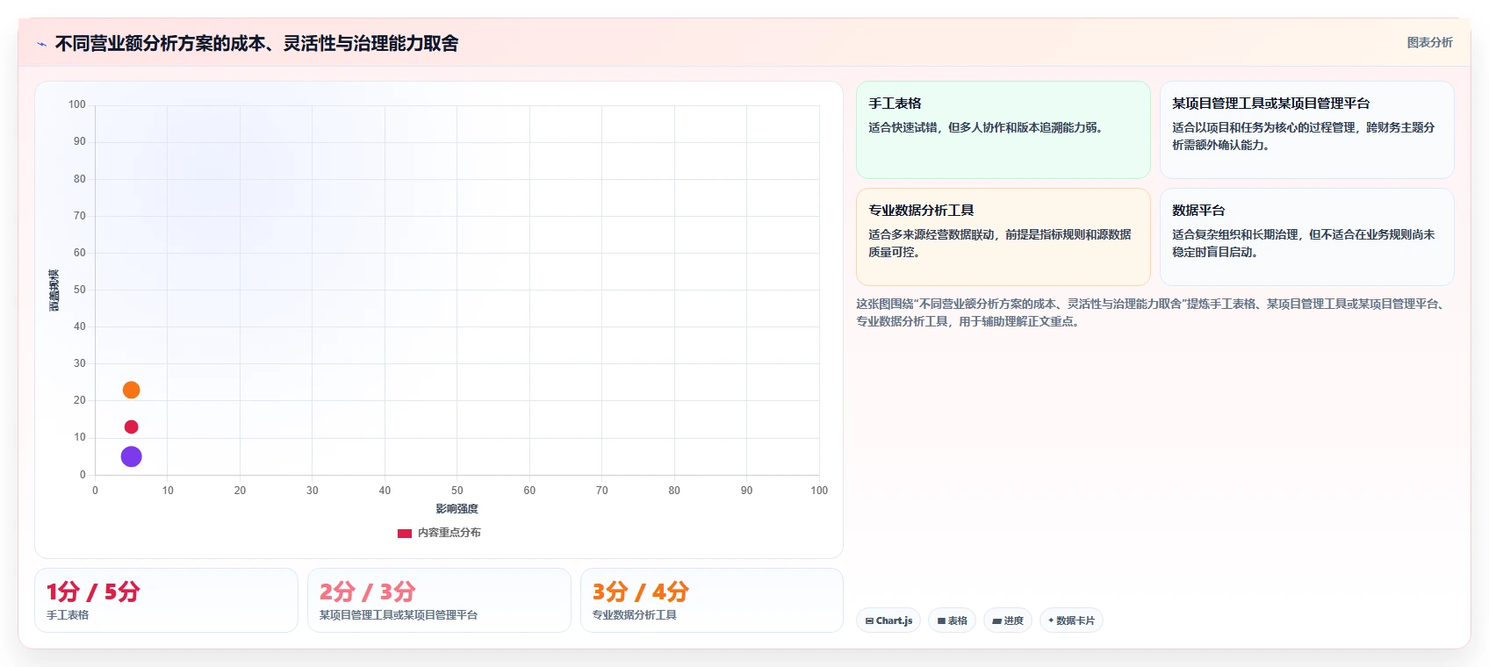
Task: Click the 表格 tag icon
Action: tap(941, 620)
